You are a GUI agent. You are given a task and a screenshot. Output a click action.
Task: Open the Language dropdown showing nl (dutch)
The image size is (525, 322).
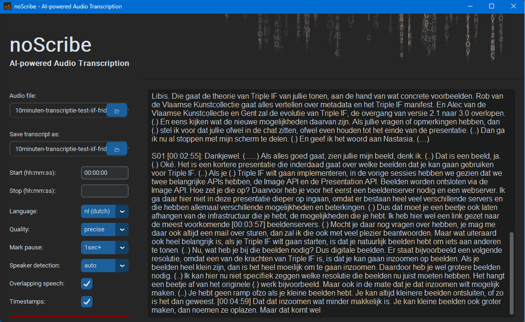click(x=122, y=211)
